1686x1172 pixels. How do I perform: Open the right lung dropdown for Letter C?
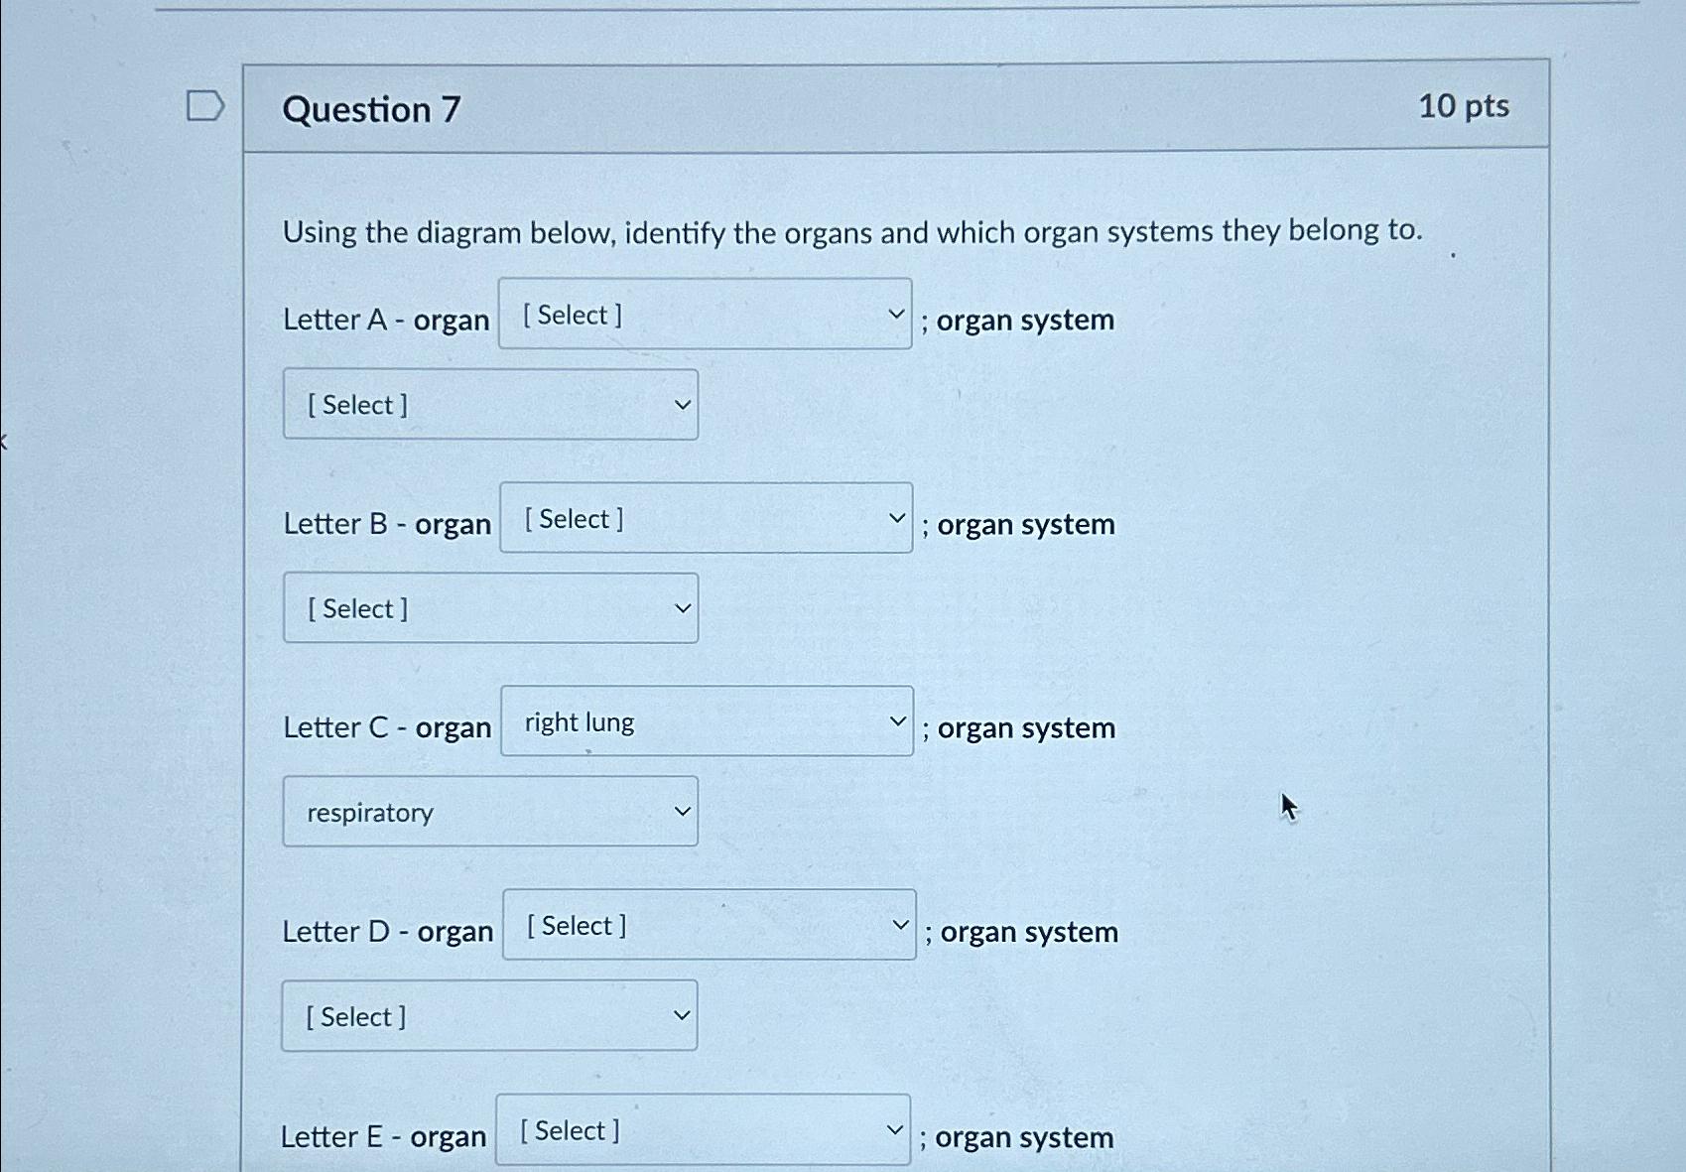pyautogui.click(x=707, y=722)
